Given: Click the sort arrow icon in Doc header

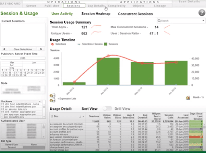Looking at the screenshot, I should pos(80,116).
